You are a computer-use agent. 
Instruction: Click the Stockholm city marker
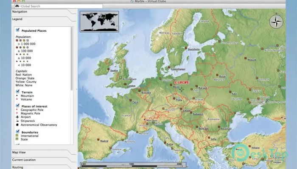click(186, 48)
